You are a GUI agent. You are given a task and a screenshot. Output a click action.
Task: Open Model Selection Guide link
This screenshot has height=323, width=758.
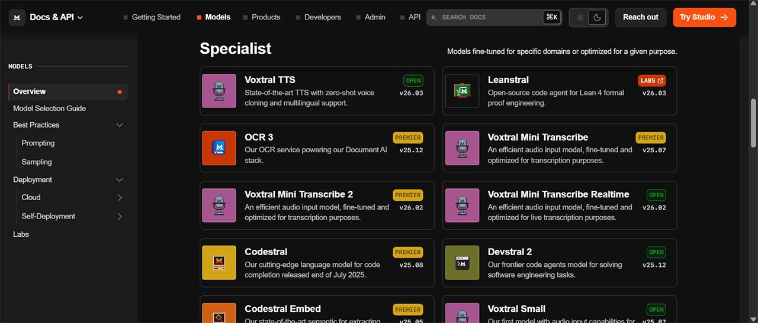pyautogui.click(x=50, y=109)
